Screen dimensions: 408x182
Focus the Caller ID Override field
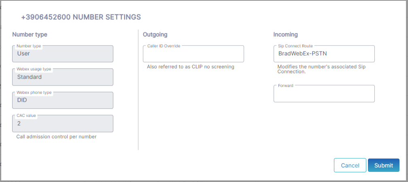point(193,54)
